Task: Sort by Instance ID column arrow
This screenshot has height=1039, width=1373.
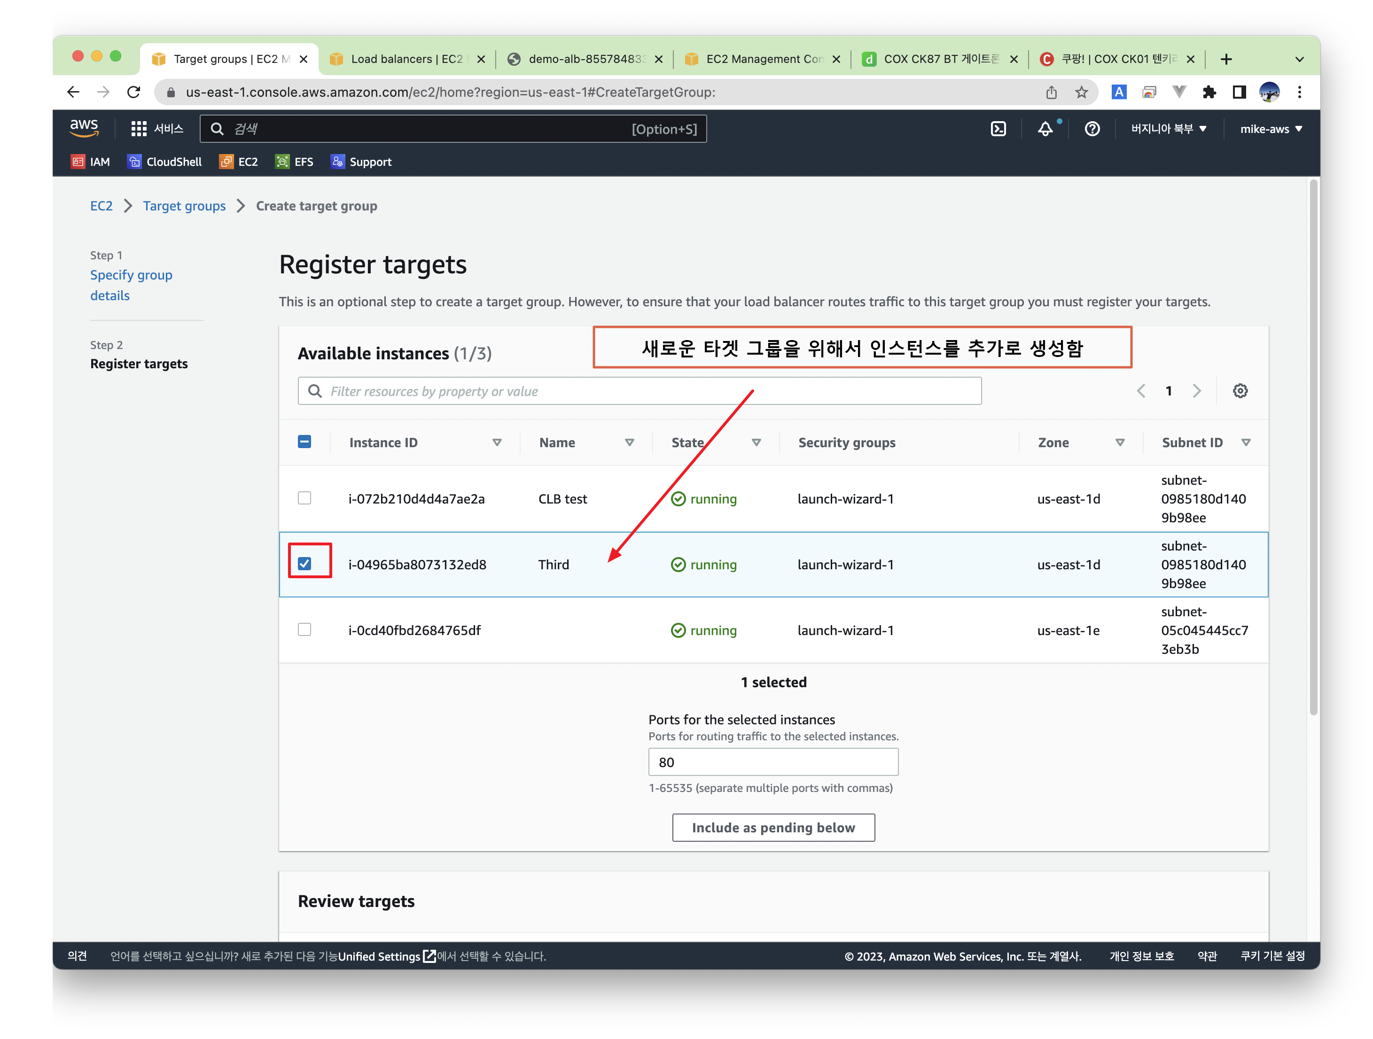Action: [497, 442]
